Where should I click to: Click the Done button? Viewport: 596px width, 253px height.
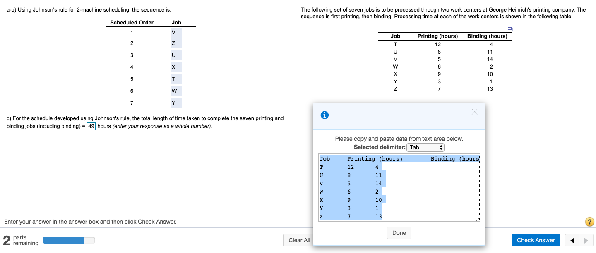399,233
